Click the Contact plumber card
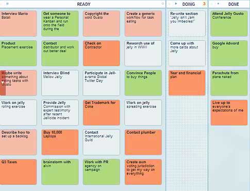The width and height of the screenshot is (250, 191). coord(143,142)
